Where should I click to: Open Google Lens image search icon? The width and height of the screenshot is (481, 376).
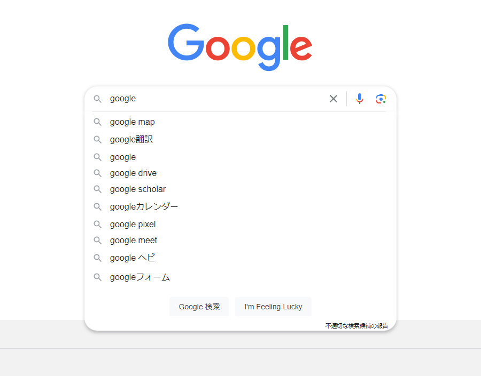tap(381, 99)
